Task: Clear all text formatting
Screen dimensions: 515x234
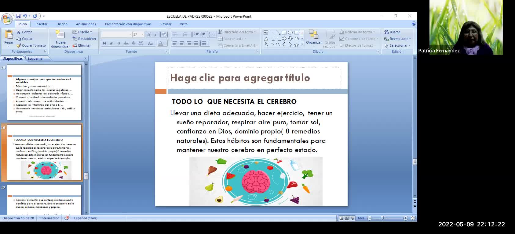Action: (164, 34)
